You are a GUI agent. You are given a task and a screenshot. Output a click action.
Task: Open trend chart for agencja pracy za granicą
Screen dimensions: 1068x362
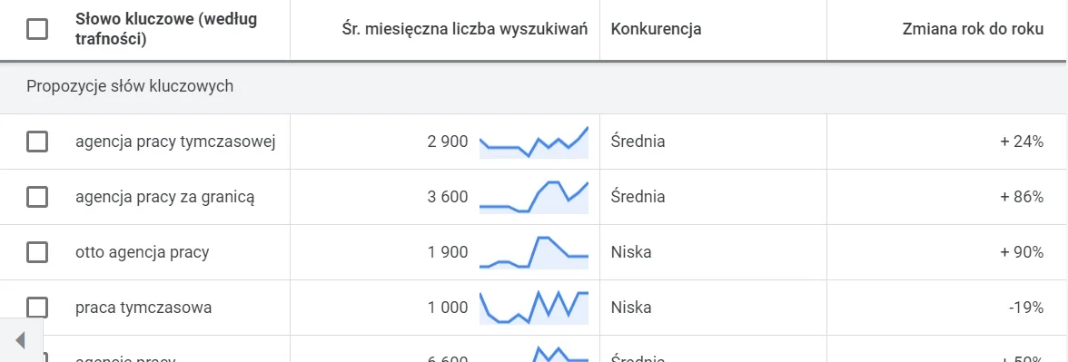[534, 197]
